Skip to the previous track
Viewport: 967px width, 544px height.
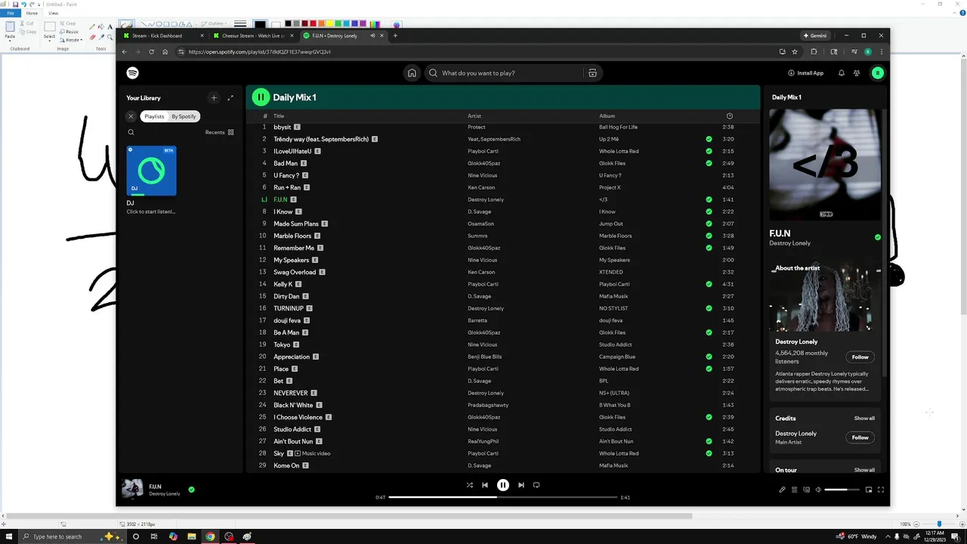(485, 485)
